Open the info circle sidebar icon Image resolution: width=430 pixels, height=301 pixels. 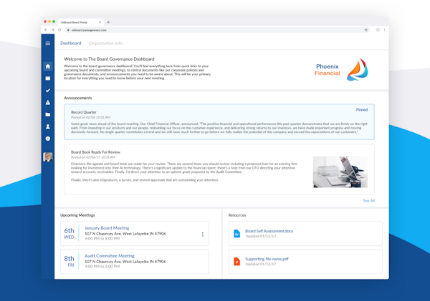pos(48,139)
